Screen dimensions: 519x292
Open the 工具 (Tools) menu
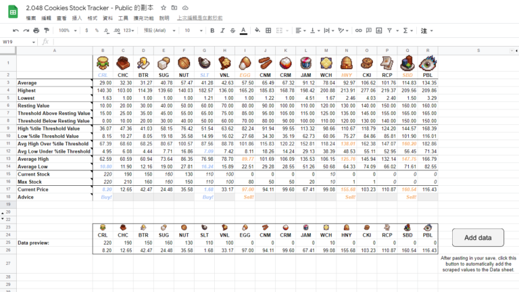[123, 18]
